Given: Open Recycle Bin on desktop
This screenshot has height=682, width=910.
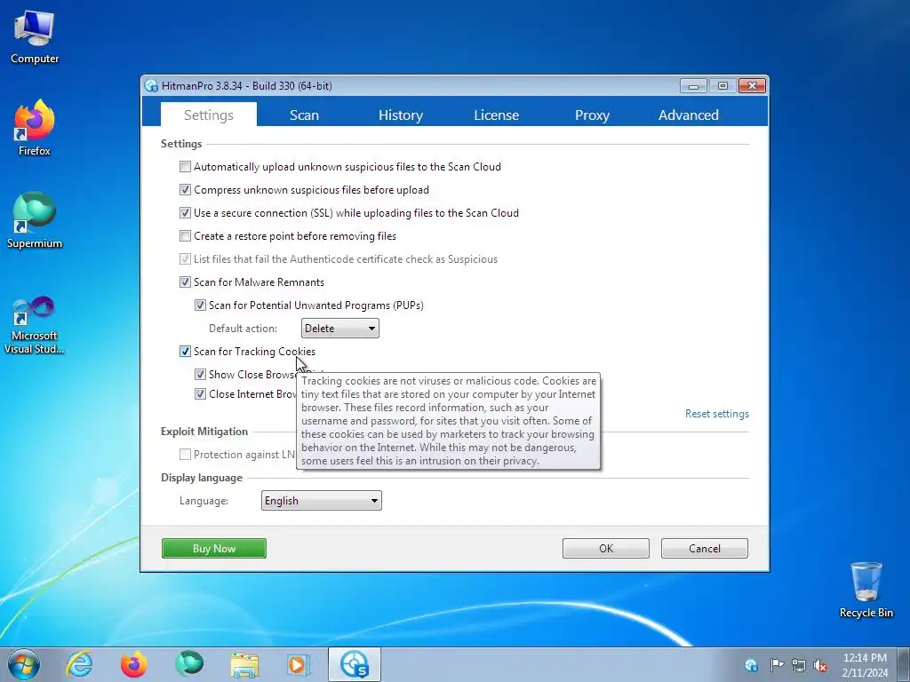Looking at the screenshot, I should pos(866,590).
